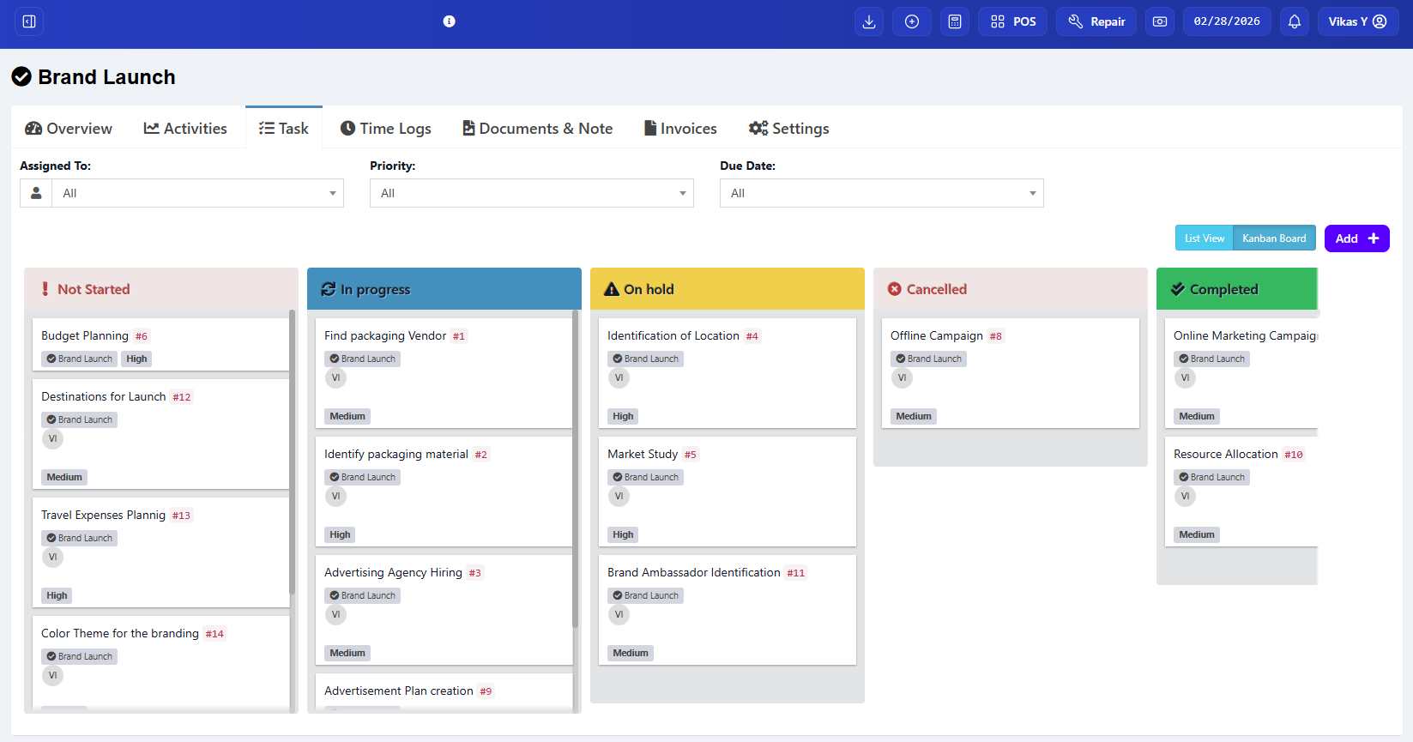Open Advertisement Plan creation task

click(399, 691)
